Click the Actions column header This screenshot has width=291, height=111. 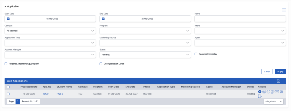(x=262, y=87)
